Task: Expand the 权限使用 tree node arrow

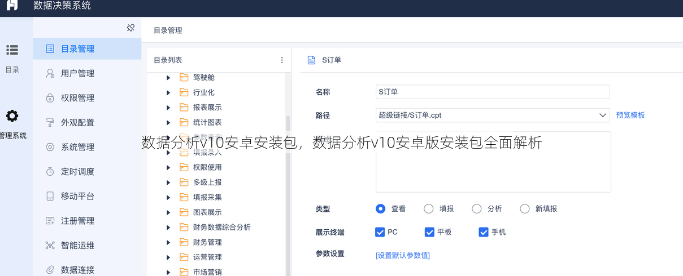Action: tap(168, 167)
